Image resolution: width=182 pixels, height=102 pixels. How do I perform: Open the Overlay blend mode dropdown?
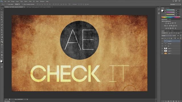point(166,36)
